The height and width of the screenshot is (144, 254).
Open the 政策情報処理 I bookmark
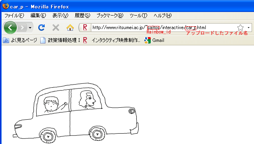tap(60, 40)
